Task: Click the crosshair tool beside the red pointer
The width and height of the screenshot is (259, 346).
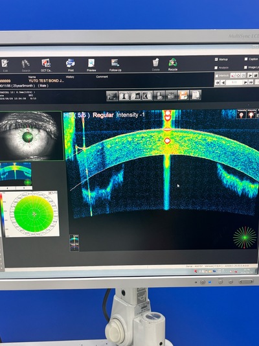Action: pyautogui.click(x=238, y=75)
